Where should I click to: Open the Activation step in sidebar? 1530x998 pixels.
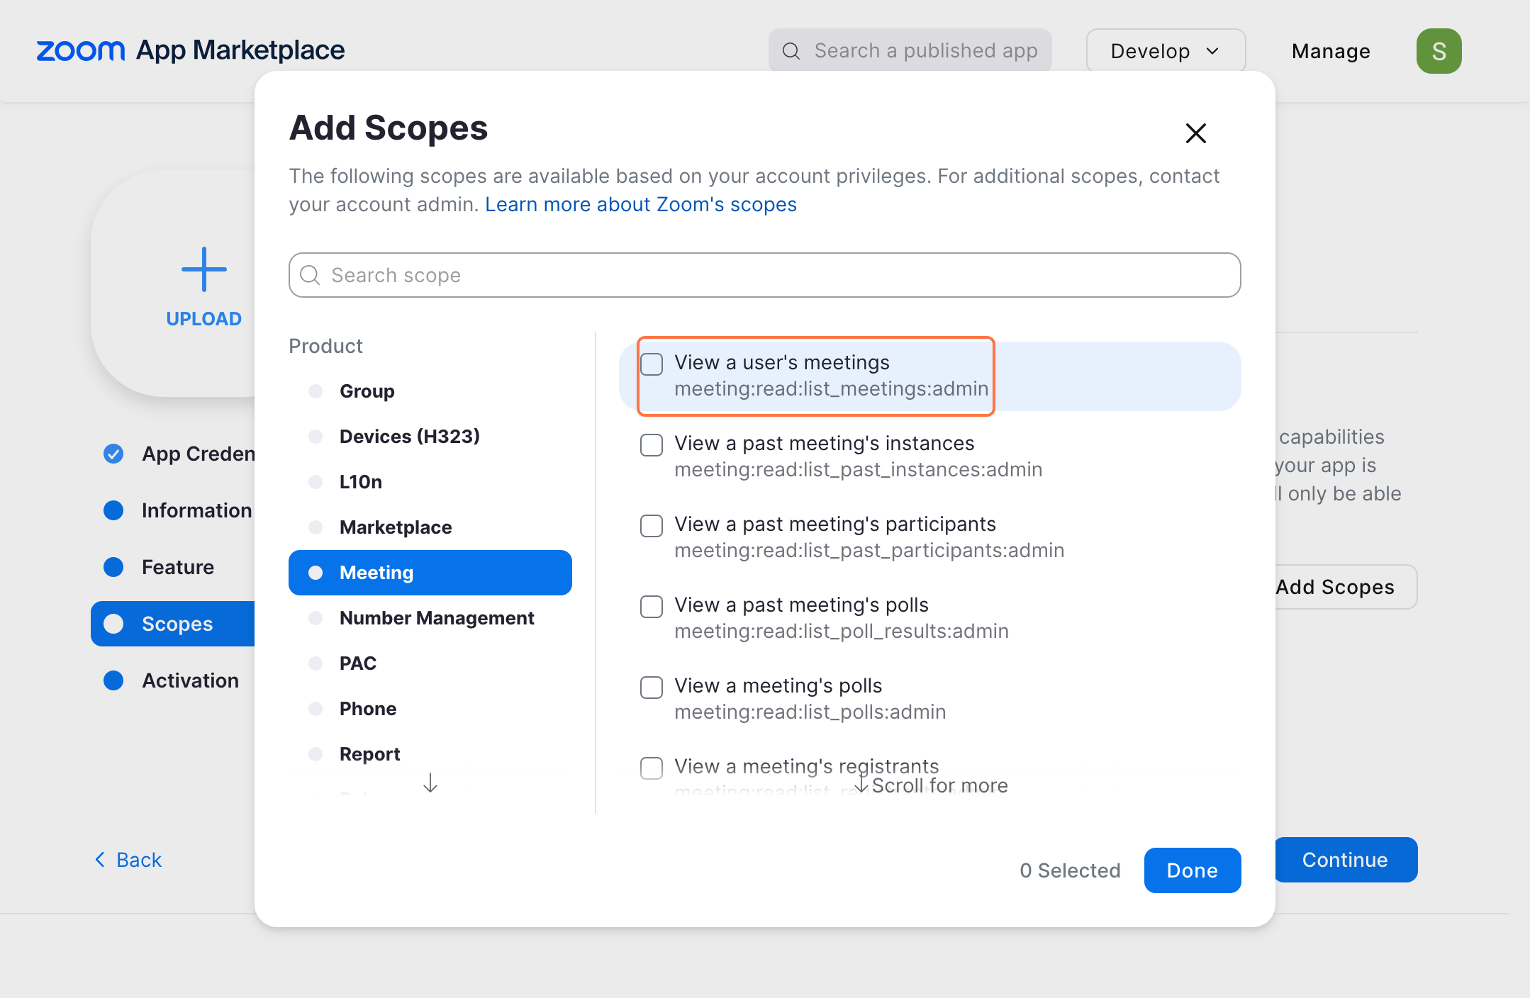(171, 680)
